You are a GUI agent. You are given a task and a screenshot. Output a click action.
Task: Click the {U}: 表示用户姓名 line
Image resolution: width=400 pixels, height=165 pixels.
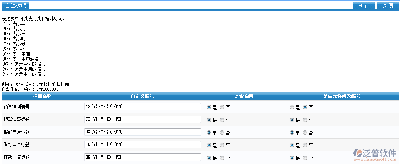20,59
